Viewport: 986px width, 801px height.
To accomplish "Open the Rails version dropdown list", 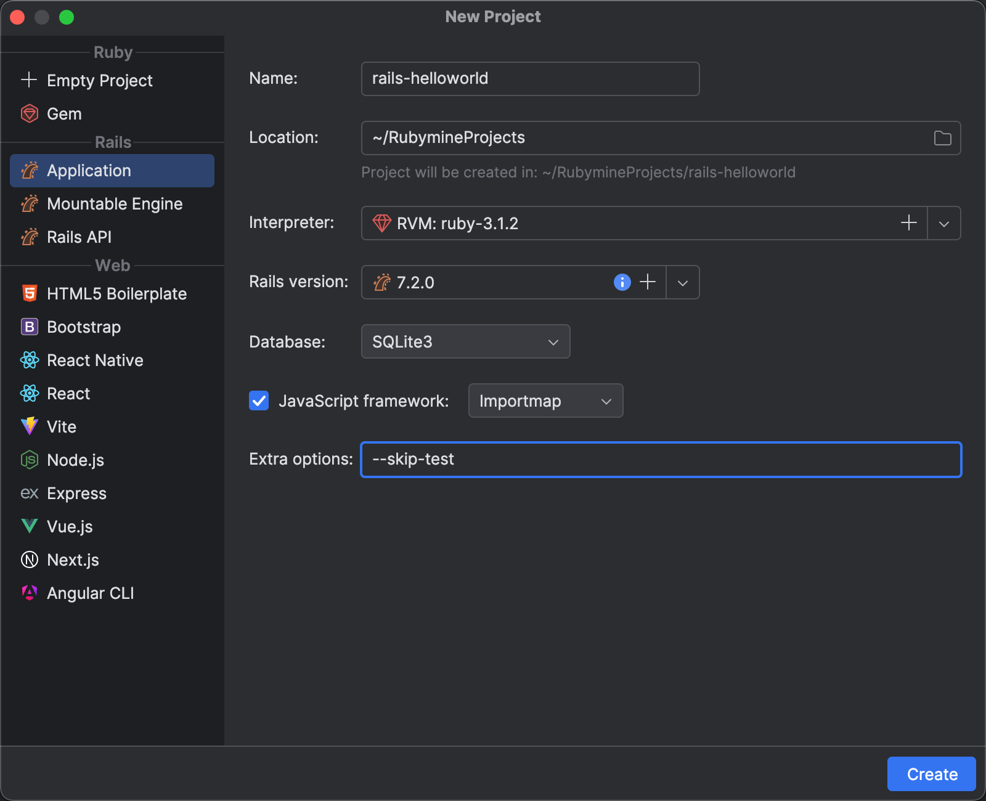I will click(x=682, y=282).
